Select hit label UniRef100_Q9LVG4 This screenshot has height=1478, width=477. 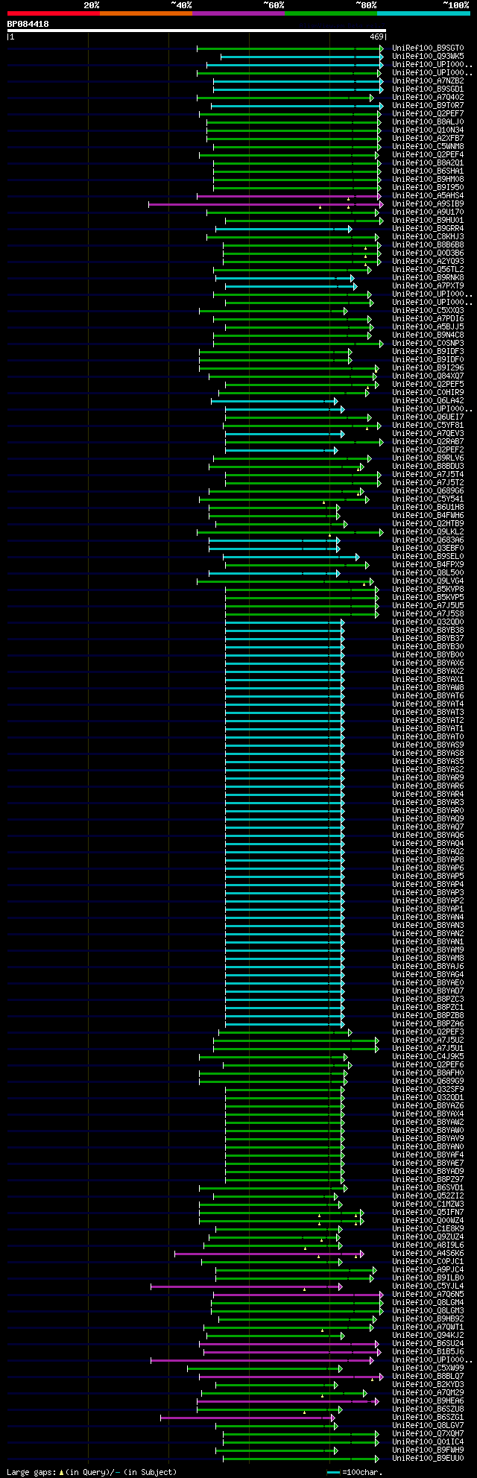click(x=428, y=581)
